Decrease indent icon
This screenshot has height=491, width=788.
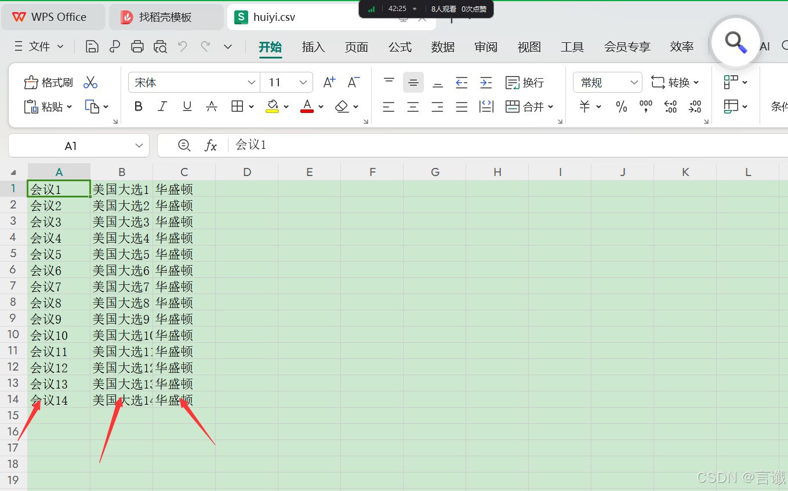tap(462, 82)
